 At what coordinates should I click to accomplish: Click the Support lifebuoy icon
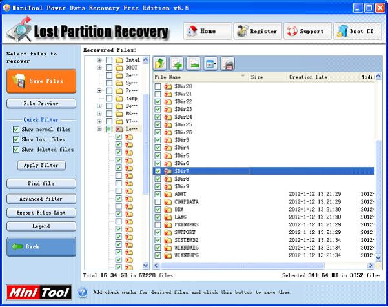(292, 32)
